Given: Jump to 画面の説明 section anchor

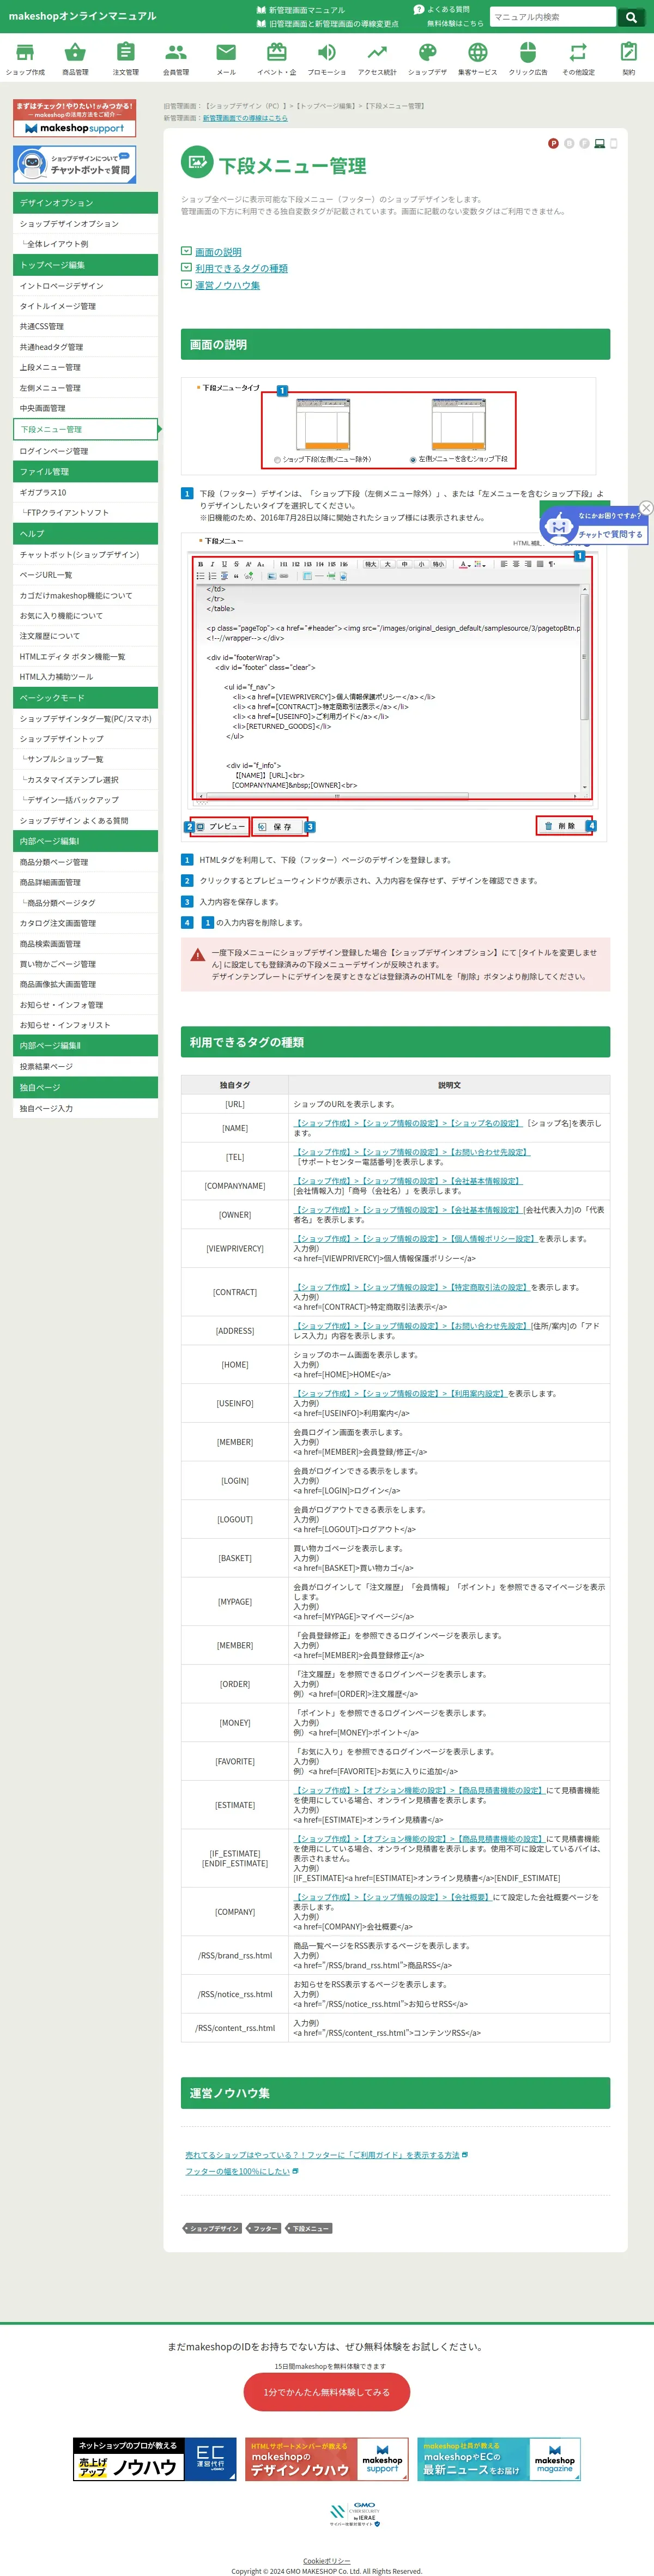Looking at the screenshot, I should coord(218,252).
